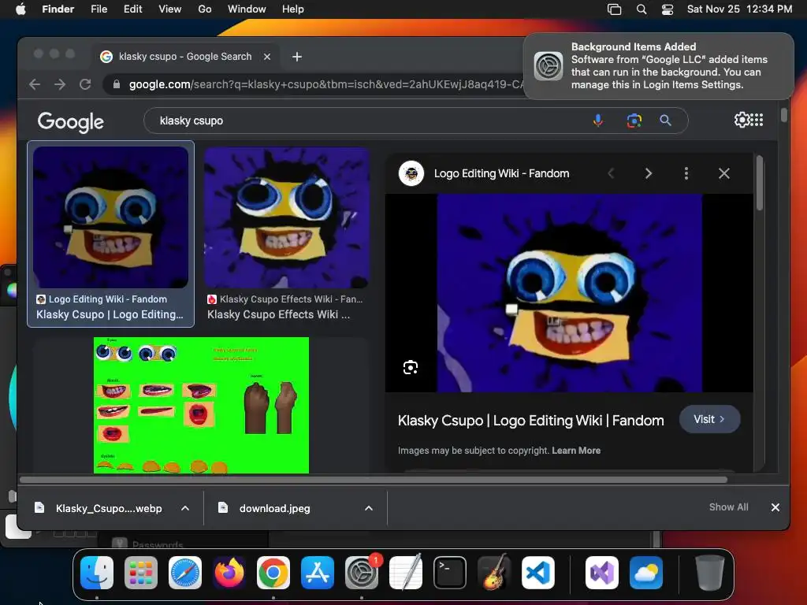Open Klasky Csupo Logo Editing Wiki Fandom title
The image size is (807, 605).
pos(530,421)
